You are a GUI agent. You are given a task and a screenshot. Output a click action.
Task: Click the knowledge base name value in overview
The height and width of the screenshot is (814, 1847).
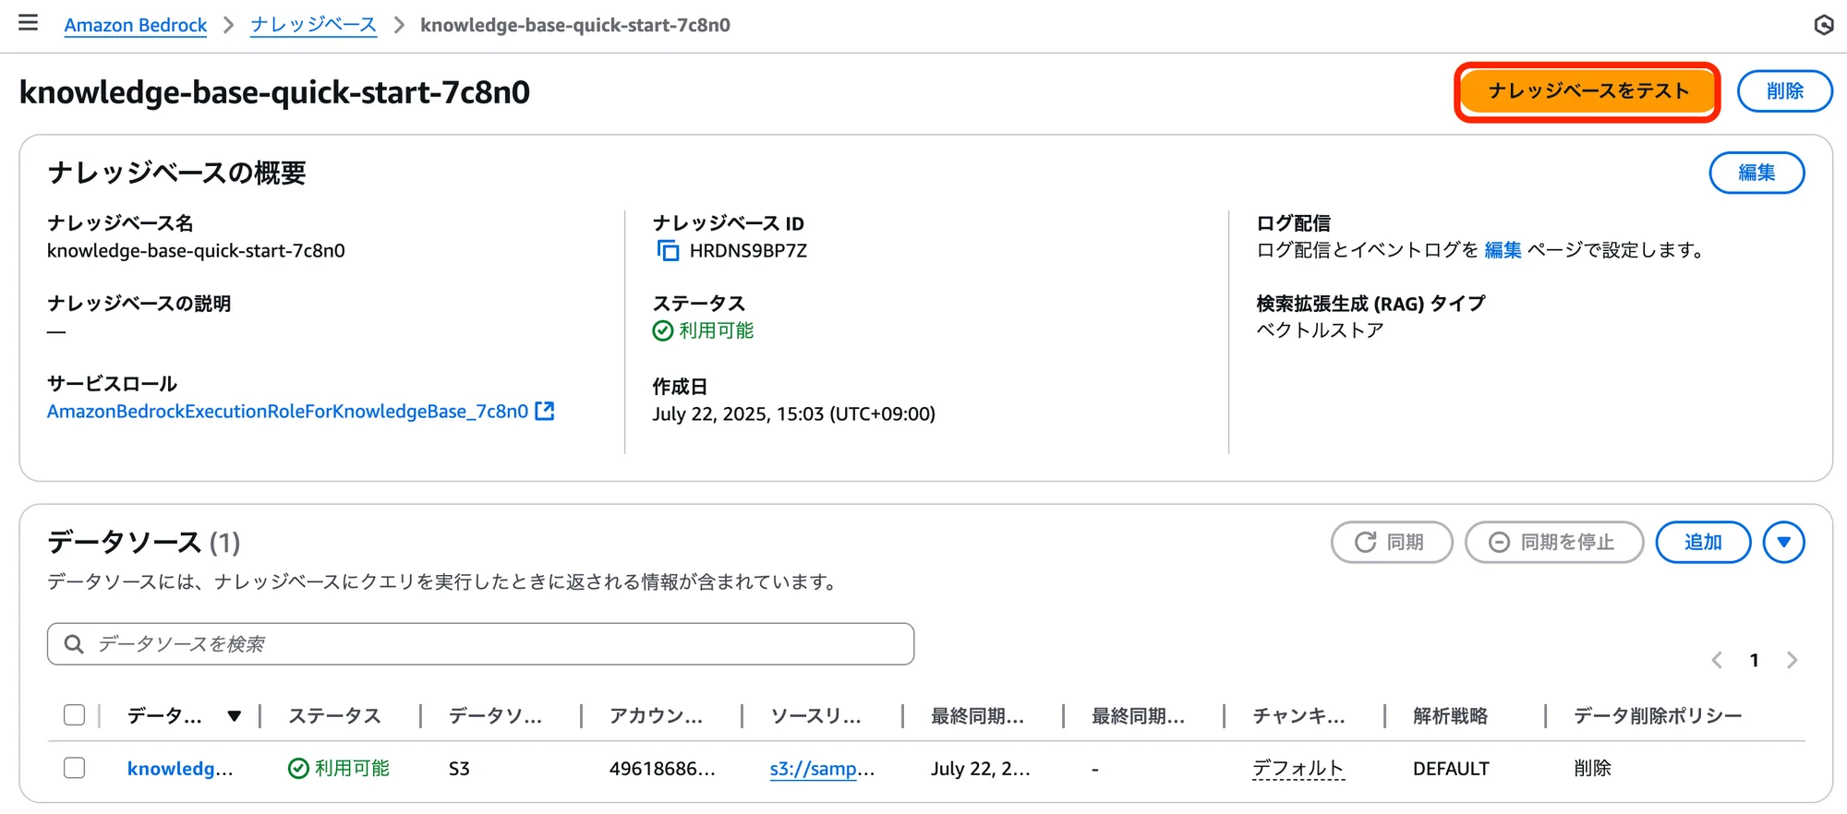pos(196,251)
